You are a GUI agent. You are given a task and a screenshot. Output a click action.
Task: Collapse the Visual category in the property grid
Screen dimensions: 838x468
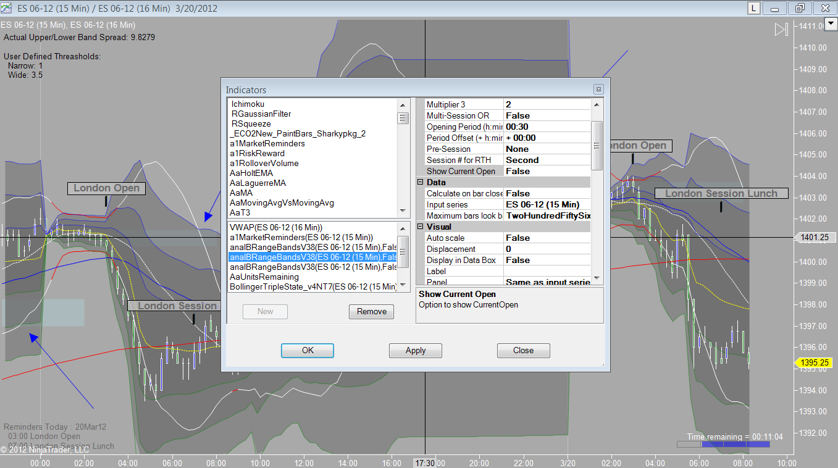click(x=421, y=227)
